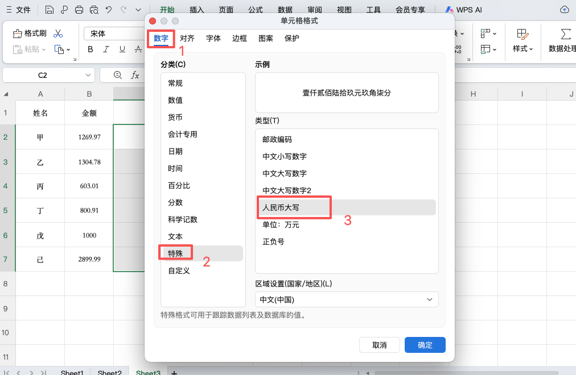Click the save icon in quick access toolbar
This screenshot has width=576, height=375.
(x=50, y=9)
